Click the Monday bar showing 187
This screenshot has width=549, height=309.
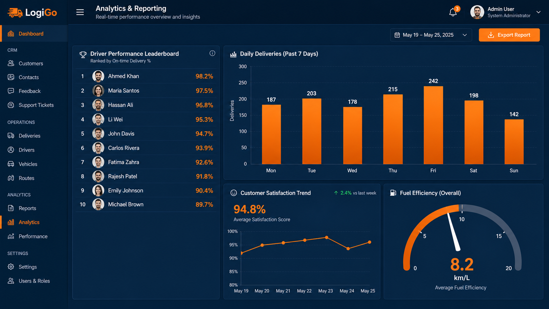(271, 134)
